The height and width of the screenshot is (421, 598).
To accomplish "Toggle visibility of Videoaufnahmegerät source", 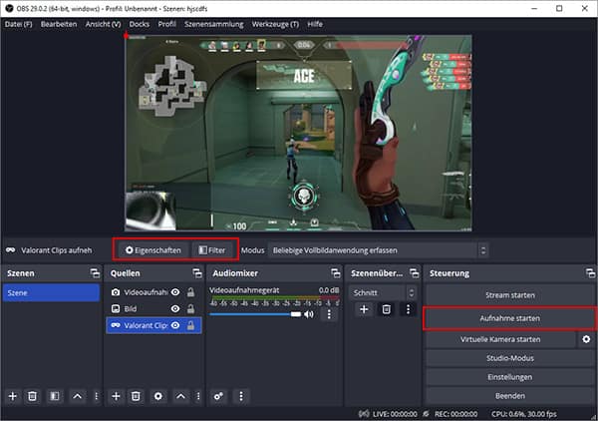I will tap(175, 292).
